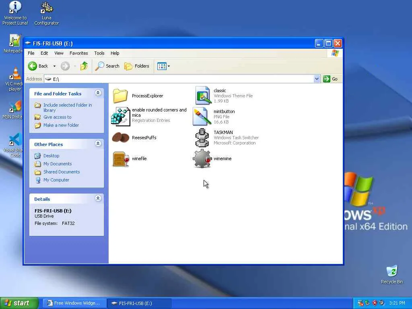
Task: Click the red shield tray icon
Action: 375,303
